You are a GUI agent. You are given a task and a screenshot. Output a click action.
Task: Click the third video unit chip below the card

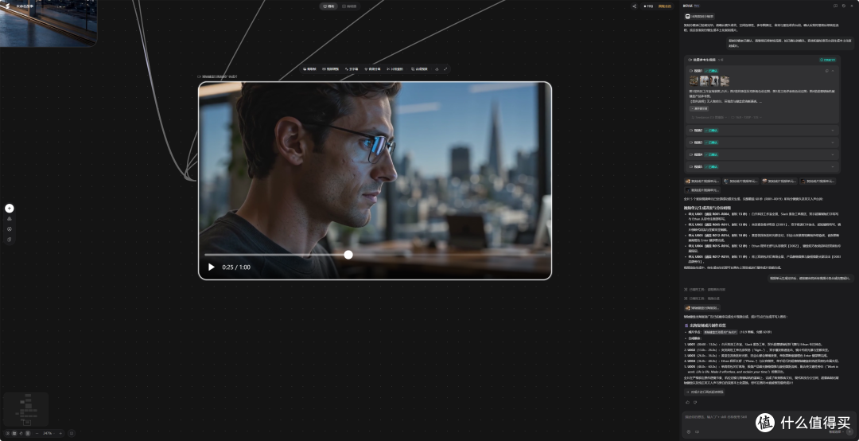coord(779,181)
